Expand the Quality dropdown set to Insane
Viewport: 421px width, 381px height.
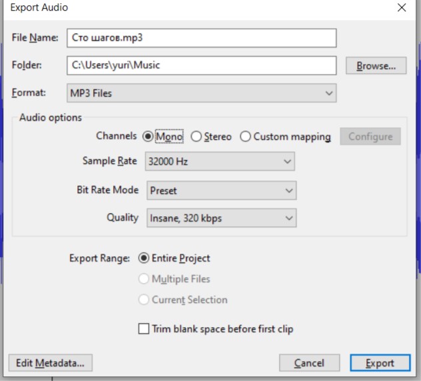click(221, 218)
